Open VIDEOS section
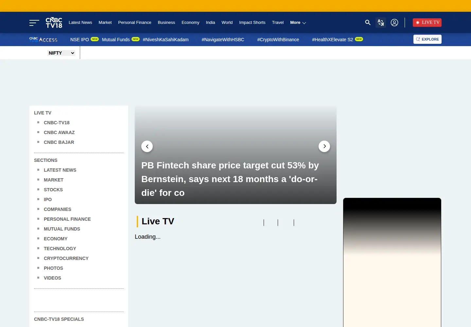The image size is (471, 327). click(x=52, y=278)
